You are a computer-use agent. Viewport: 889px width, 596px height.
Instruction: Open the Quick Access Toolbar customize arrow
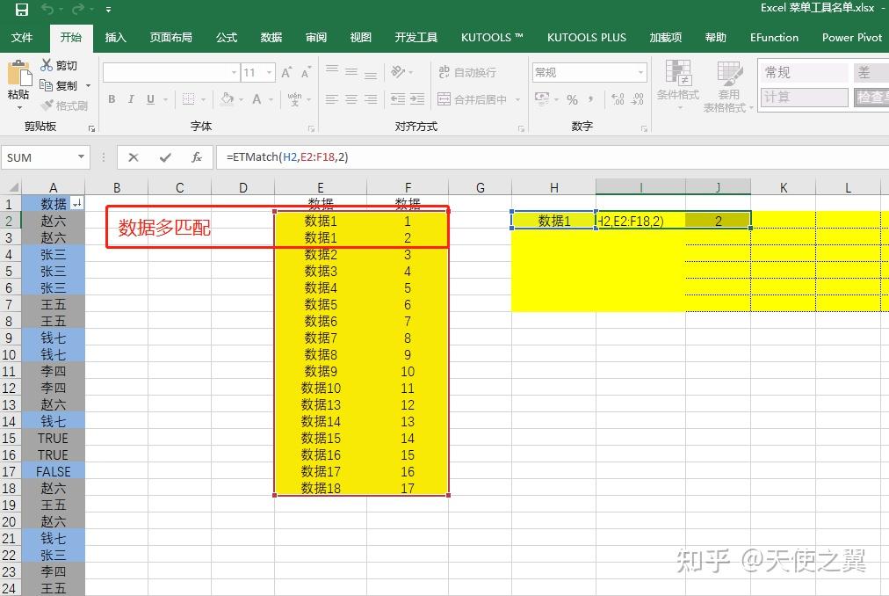coord(108,10)
